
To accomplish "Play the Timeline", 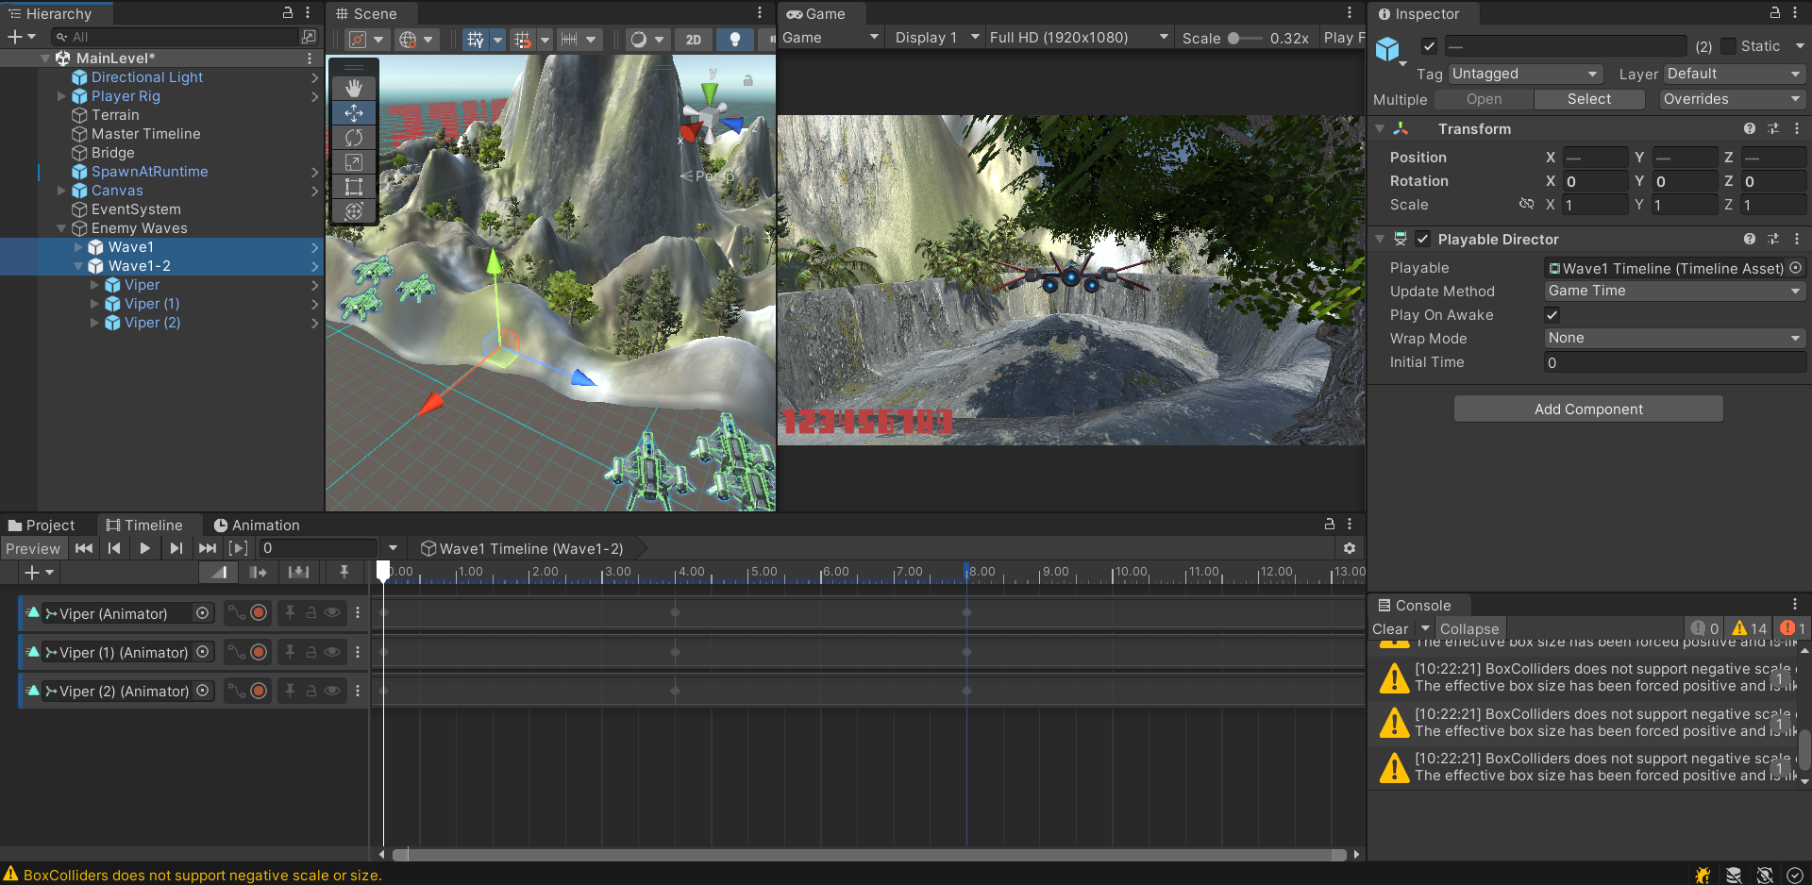I will [x=144, y=548].
